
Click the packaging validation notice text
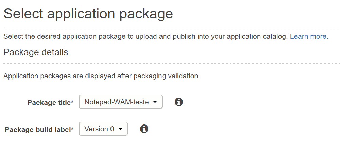click(x=101, y=76)
